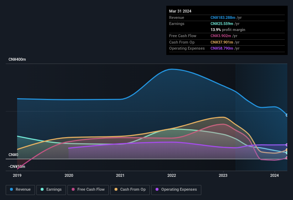Click the CN¥25.559m earnings value
Image resolution: width=293 pixels, height=200 pixels.
pos(222,24)
